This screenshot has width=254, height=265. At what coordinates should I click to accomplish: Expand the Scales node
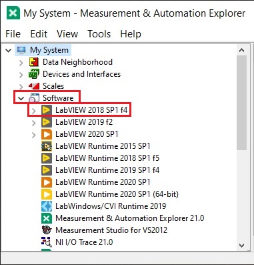point(21,87)
